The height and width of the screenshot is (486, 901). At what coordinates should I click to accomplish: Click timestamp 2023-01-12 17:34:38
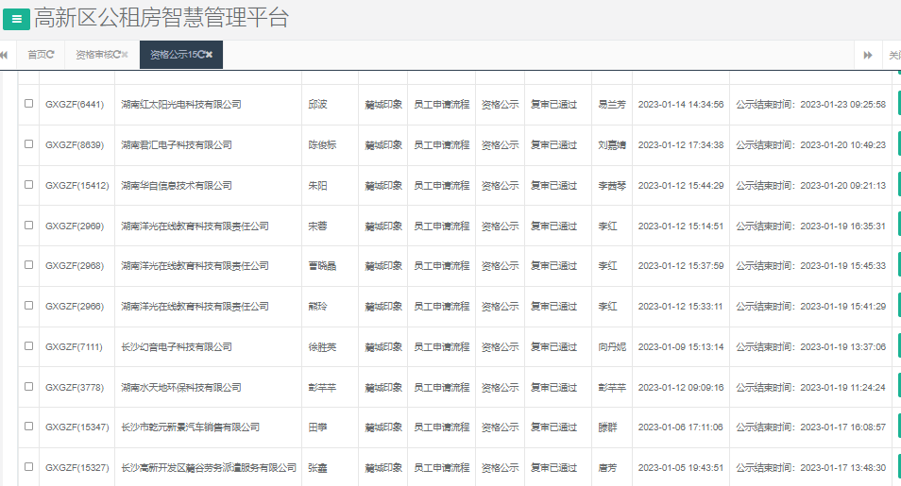[681, 145]
